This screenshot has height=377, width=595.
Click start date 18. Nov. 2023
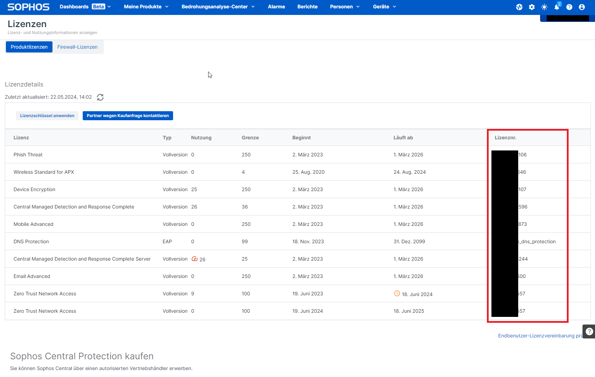tap(308, 241)
